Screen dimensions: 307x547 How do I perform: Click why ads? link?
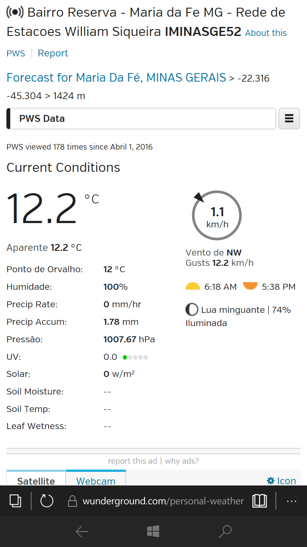click(182, 461)
